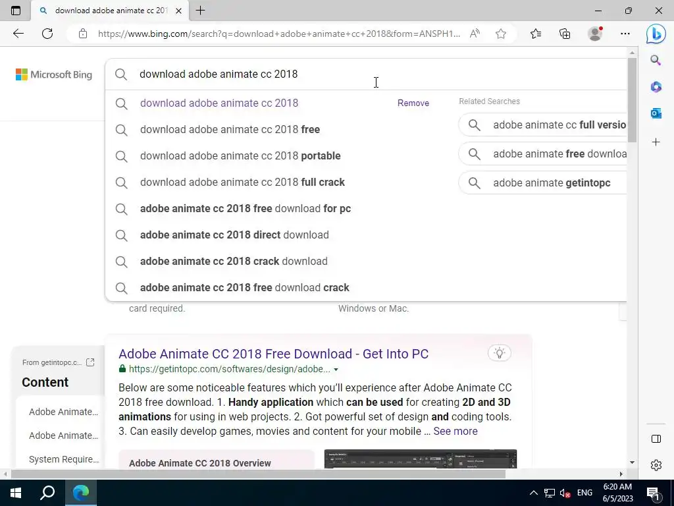Viewport: 674px width, 506px height.
Task: Click the lightbulb insights icon
Action: [499, 353]
